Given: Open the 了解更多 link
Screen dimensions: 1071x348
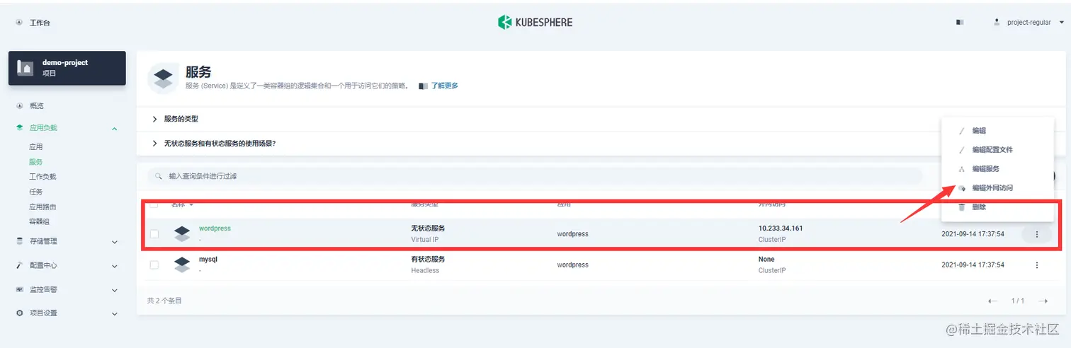Looking at the screenshot, I should (445, 86).
